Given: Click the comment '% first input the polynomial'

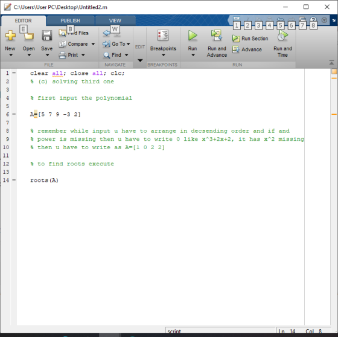Looking at the screenshot, I should click(x=81, y=98).
